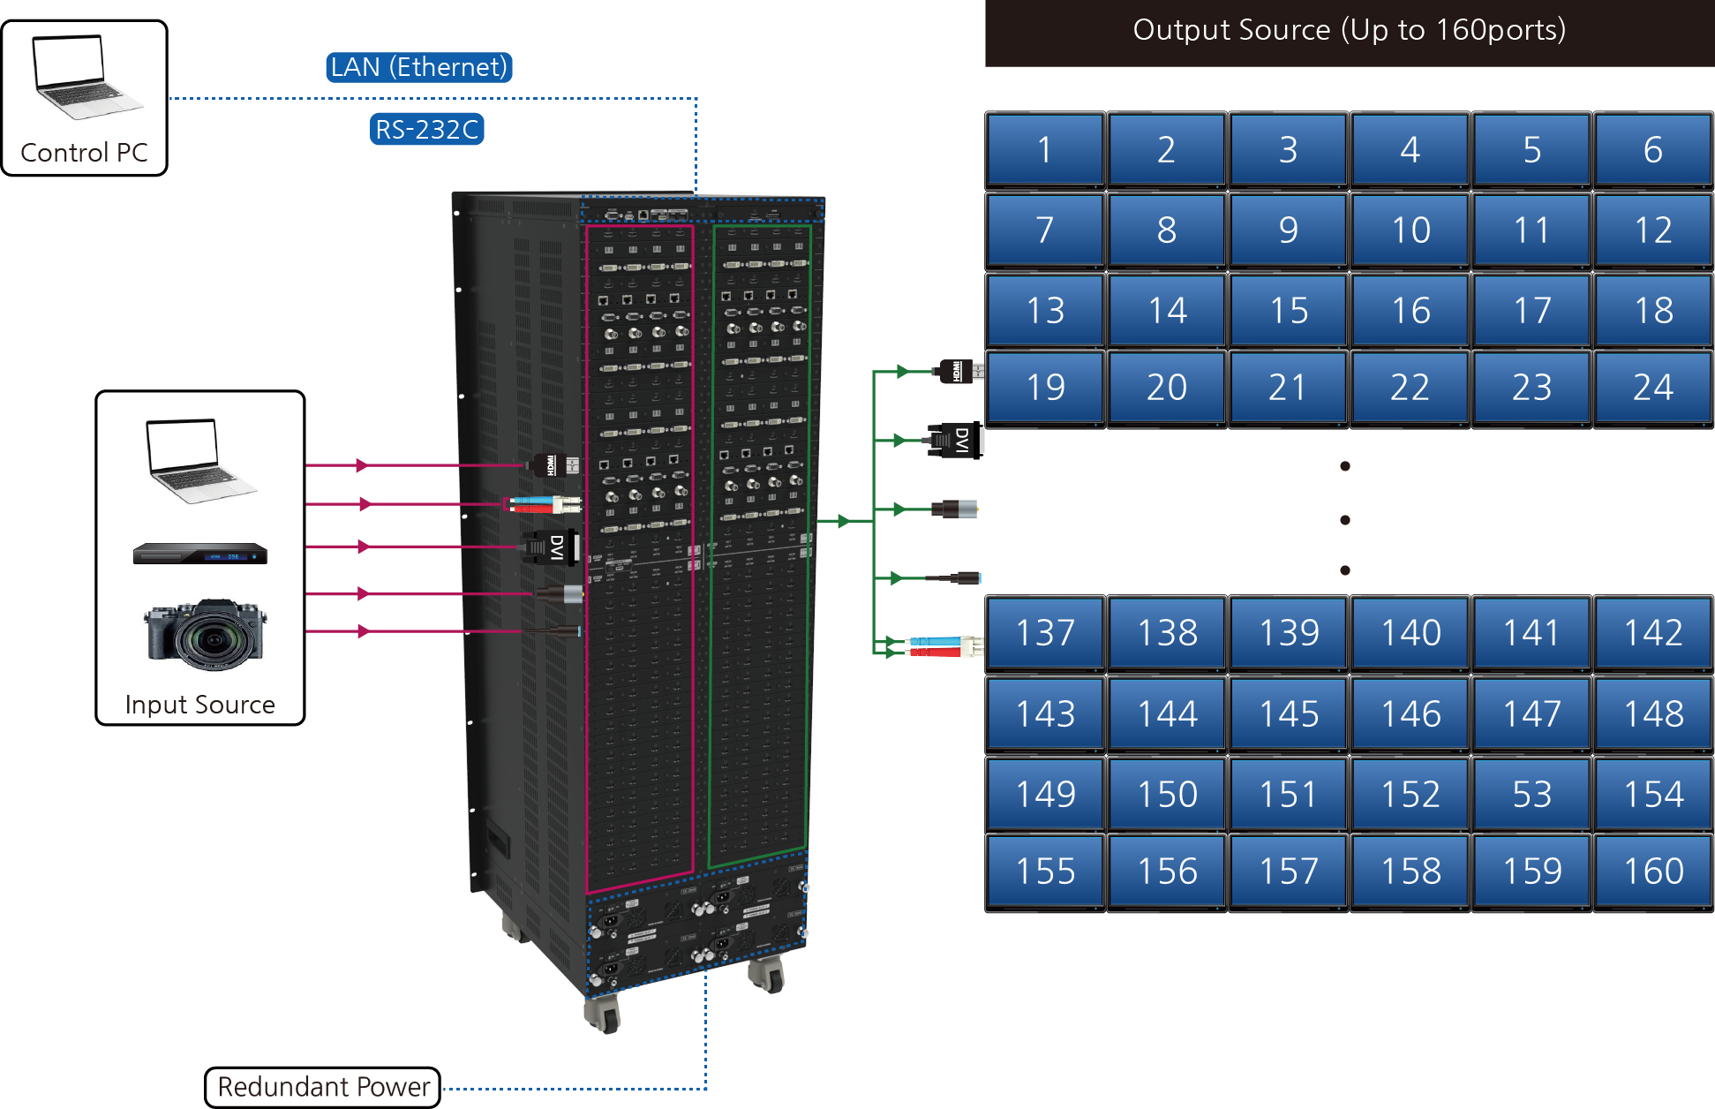Select output display 150

(1167, 794)
